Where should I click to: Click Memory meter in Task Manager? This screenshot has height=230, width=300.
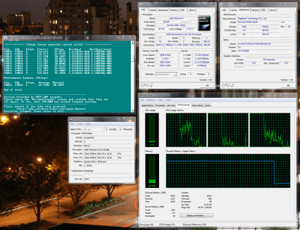coord(152,171)
